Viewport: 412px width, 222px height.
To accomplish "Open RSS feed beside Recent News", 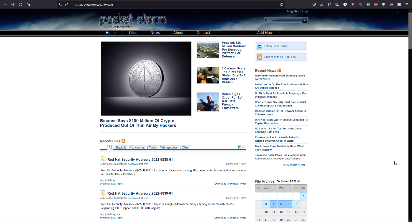I will (279, 70).
